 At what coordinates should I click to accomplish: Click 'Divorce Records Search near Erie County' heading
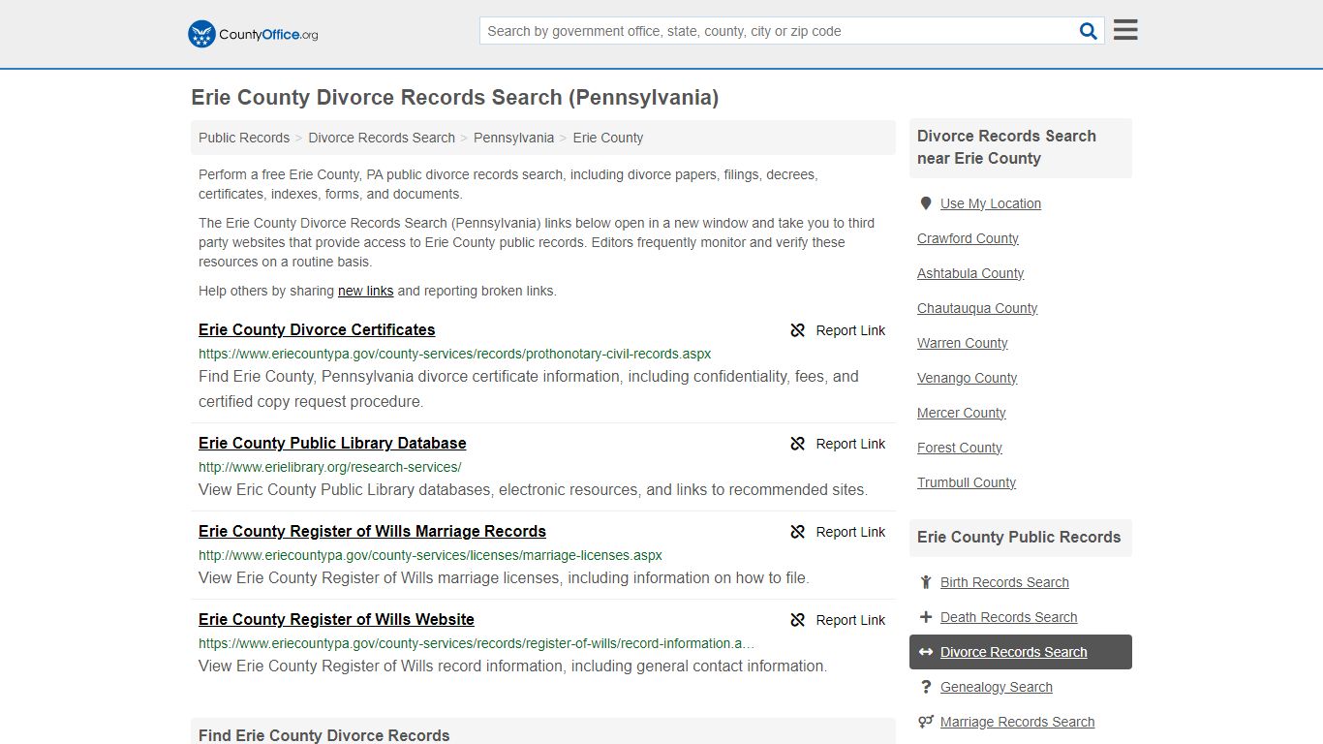pos(1006,147)
